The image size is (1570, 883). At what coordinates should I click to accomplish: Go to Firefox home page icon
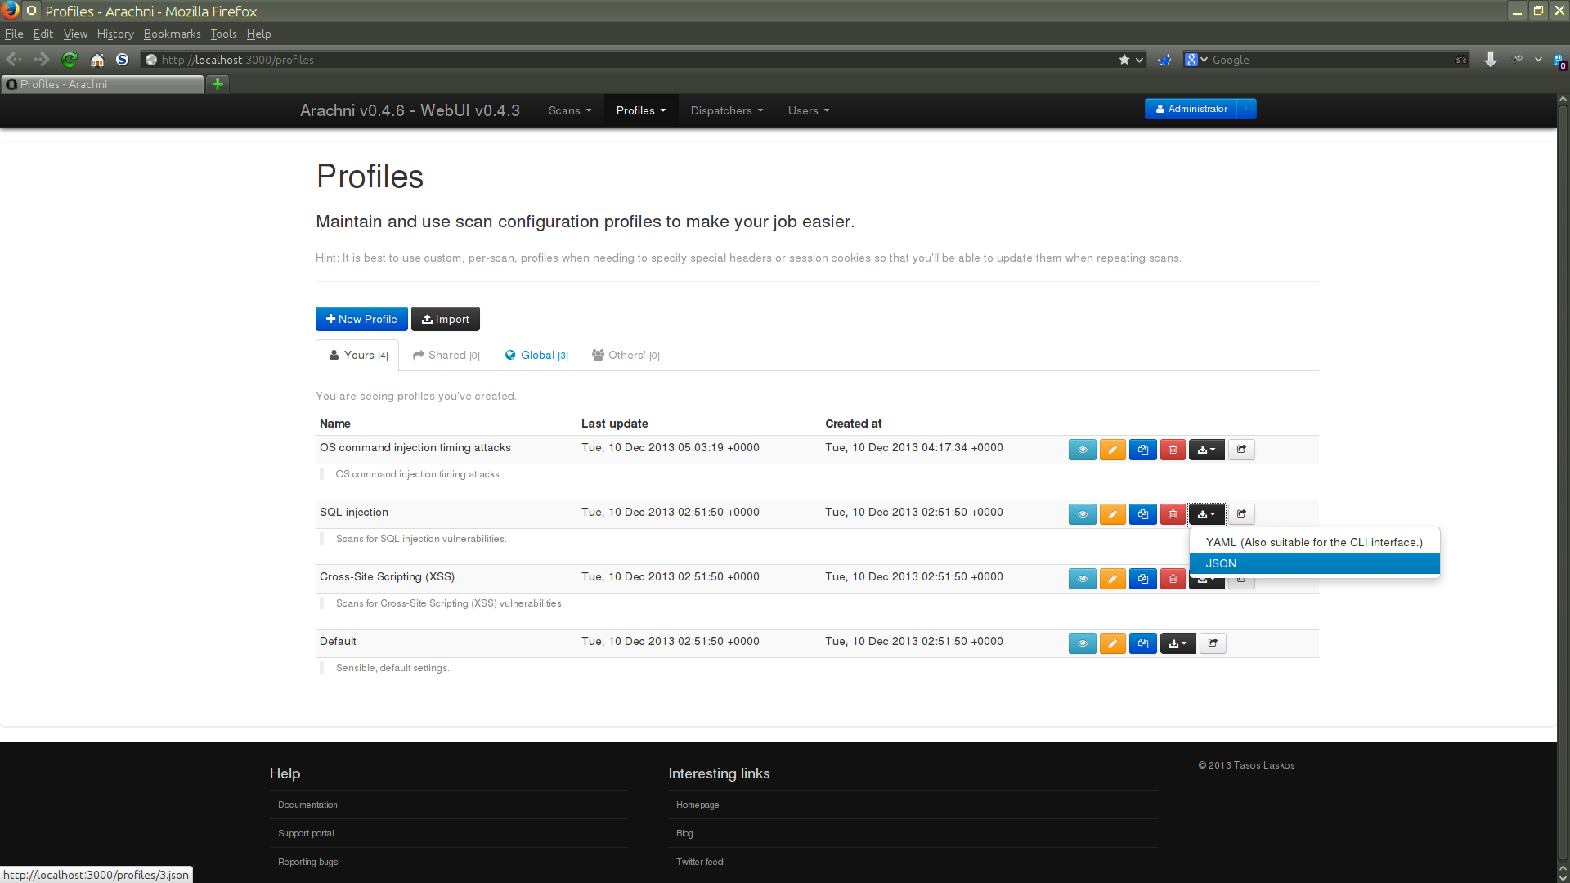(x=97, y=60)
